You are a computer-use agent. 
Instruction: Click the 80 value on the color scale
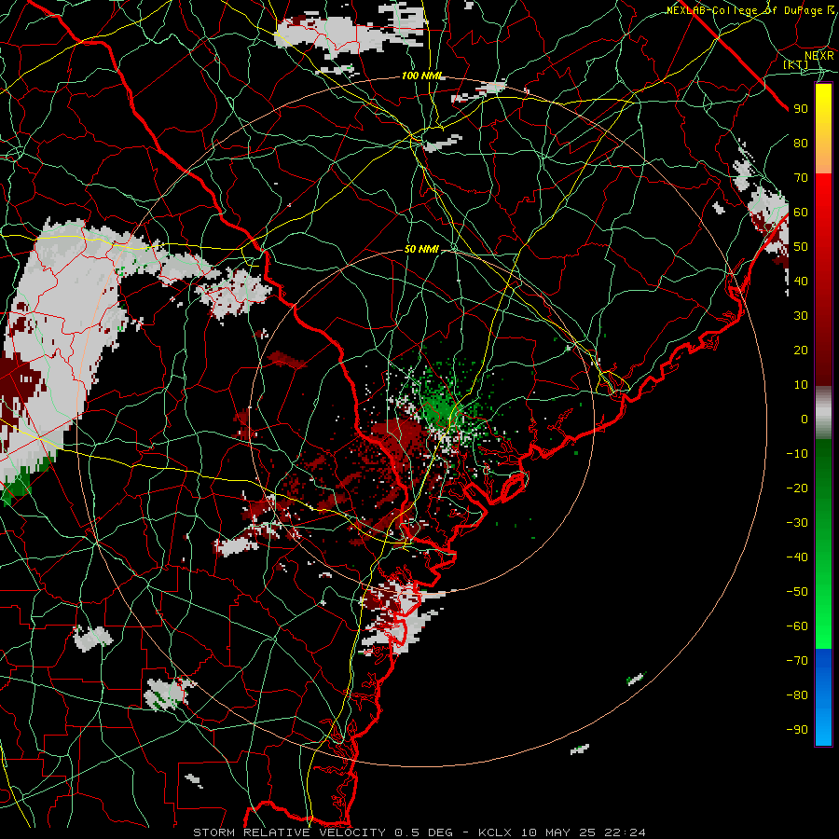[801, 143]
